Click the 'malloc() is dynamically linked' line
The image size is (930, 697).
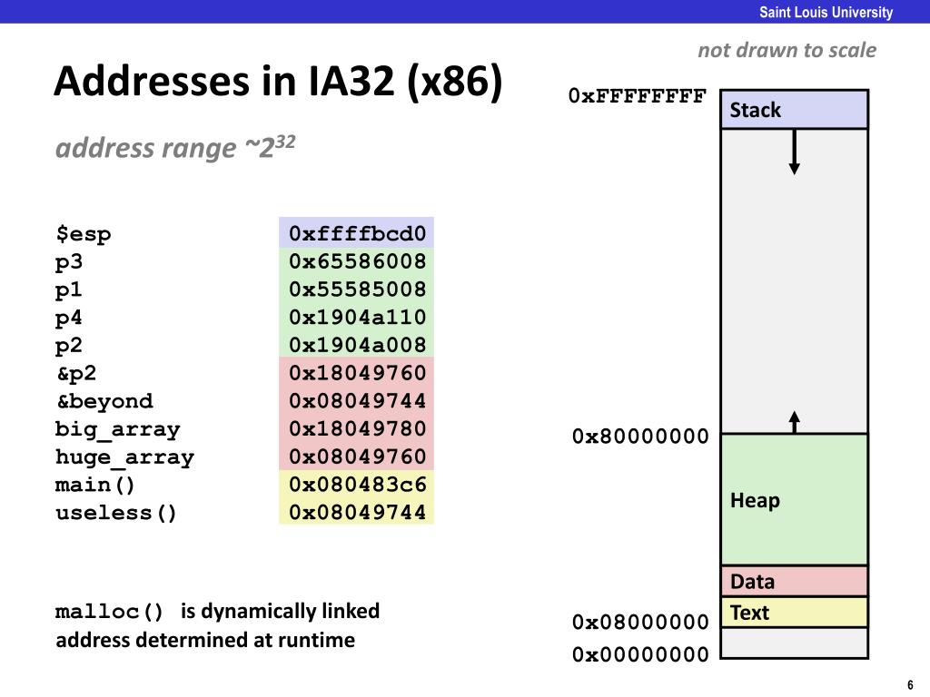217,611
